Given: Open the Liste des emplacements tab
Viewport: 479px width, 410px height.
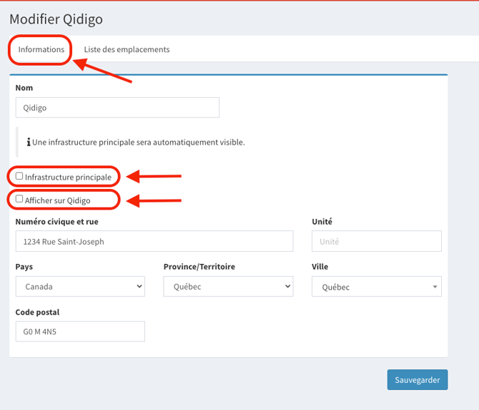Looking at the screenshot, I should pos(127,49).
